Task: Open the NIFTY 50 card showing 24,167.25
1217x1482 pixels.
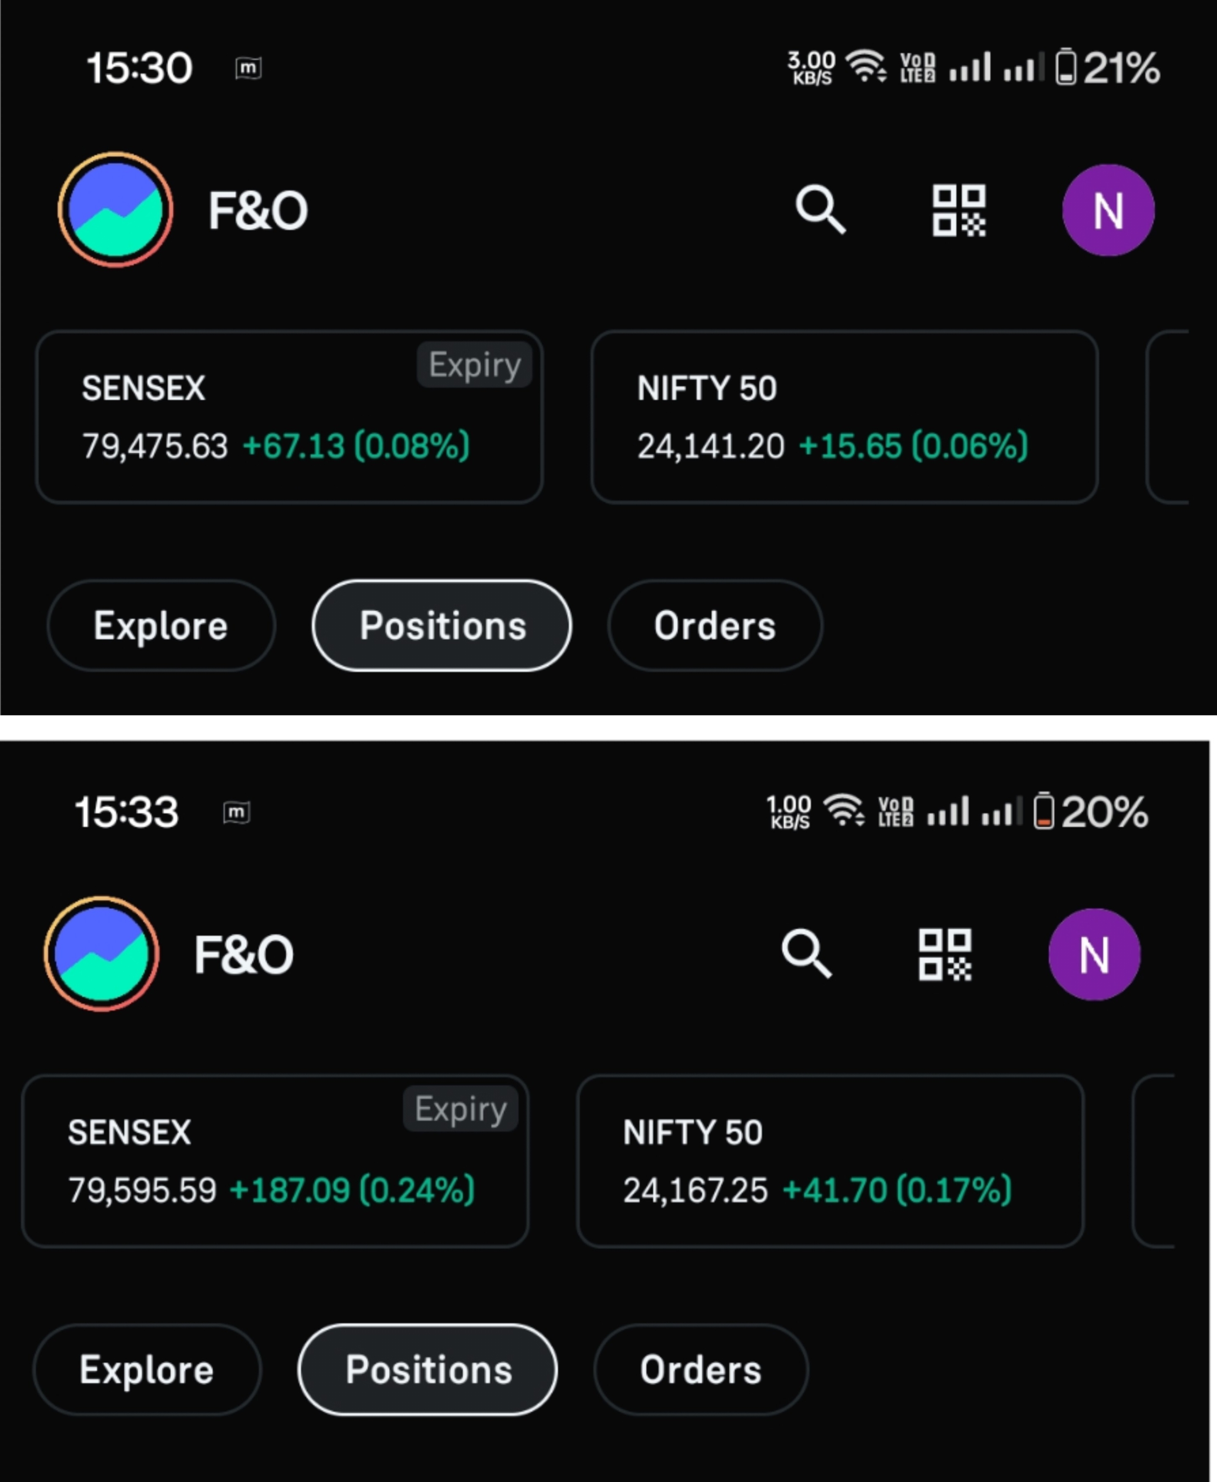Action: (x=830, y=1162)
